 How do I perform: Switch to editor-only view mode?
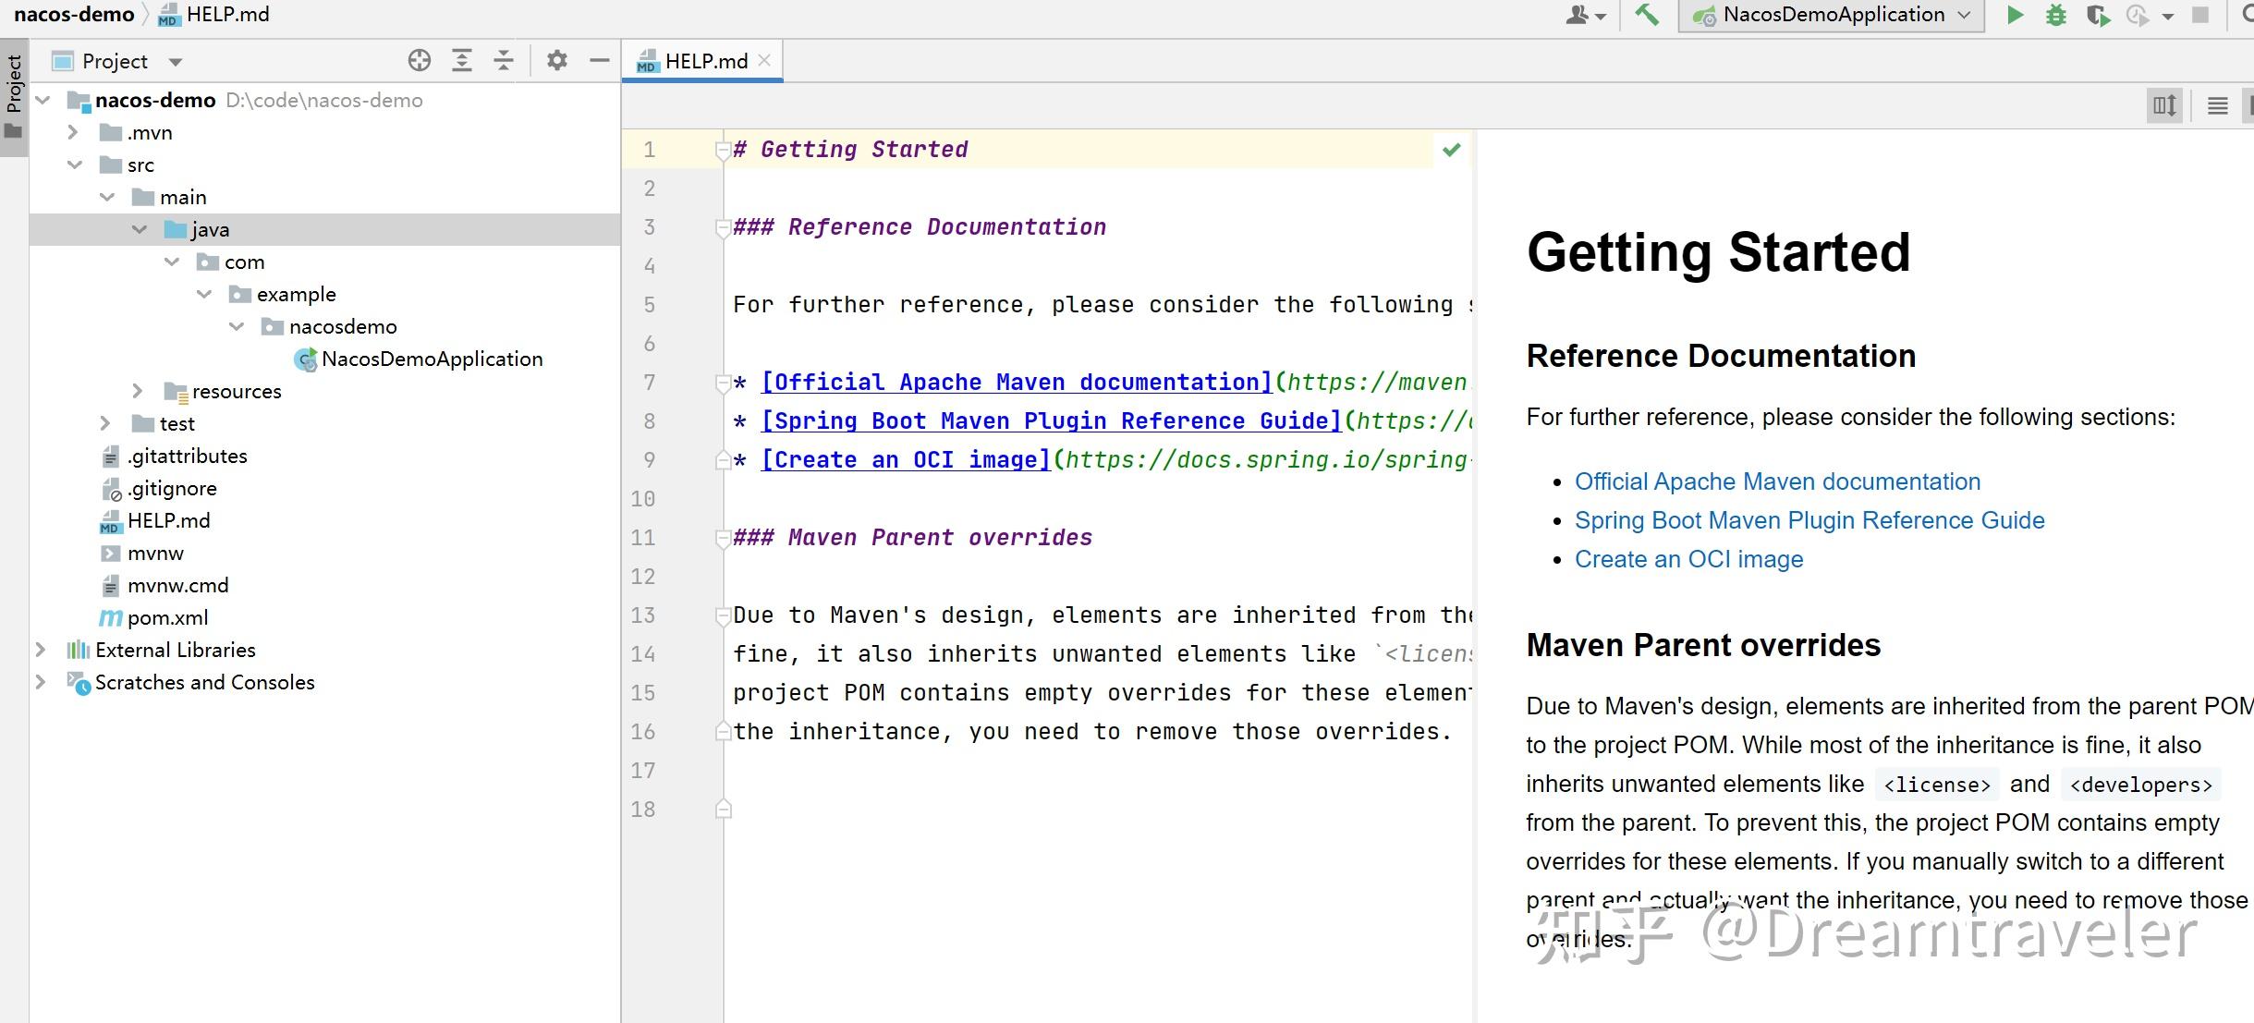(2217, 105)
